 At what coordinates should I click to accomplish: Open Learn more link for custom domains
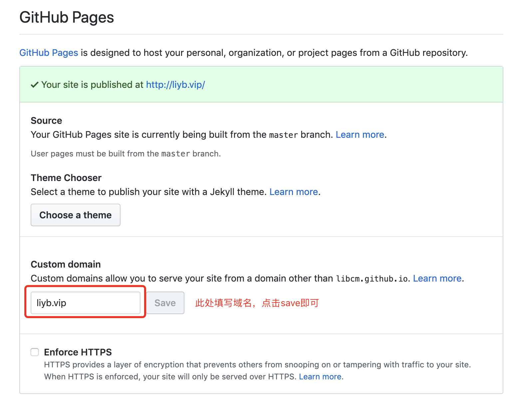[x=437, y=279]
